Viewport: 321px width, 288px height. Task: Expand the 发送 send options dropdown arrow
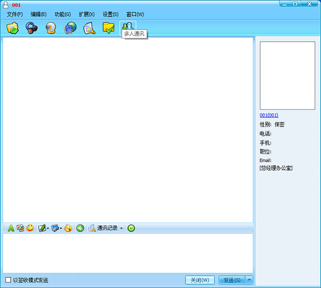[249, 280]
